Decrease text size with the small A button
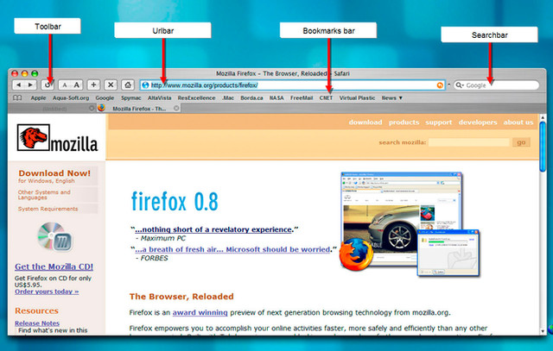This screenshot has height=351, width=553. (x=65, y=85)
